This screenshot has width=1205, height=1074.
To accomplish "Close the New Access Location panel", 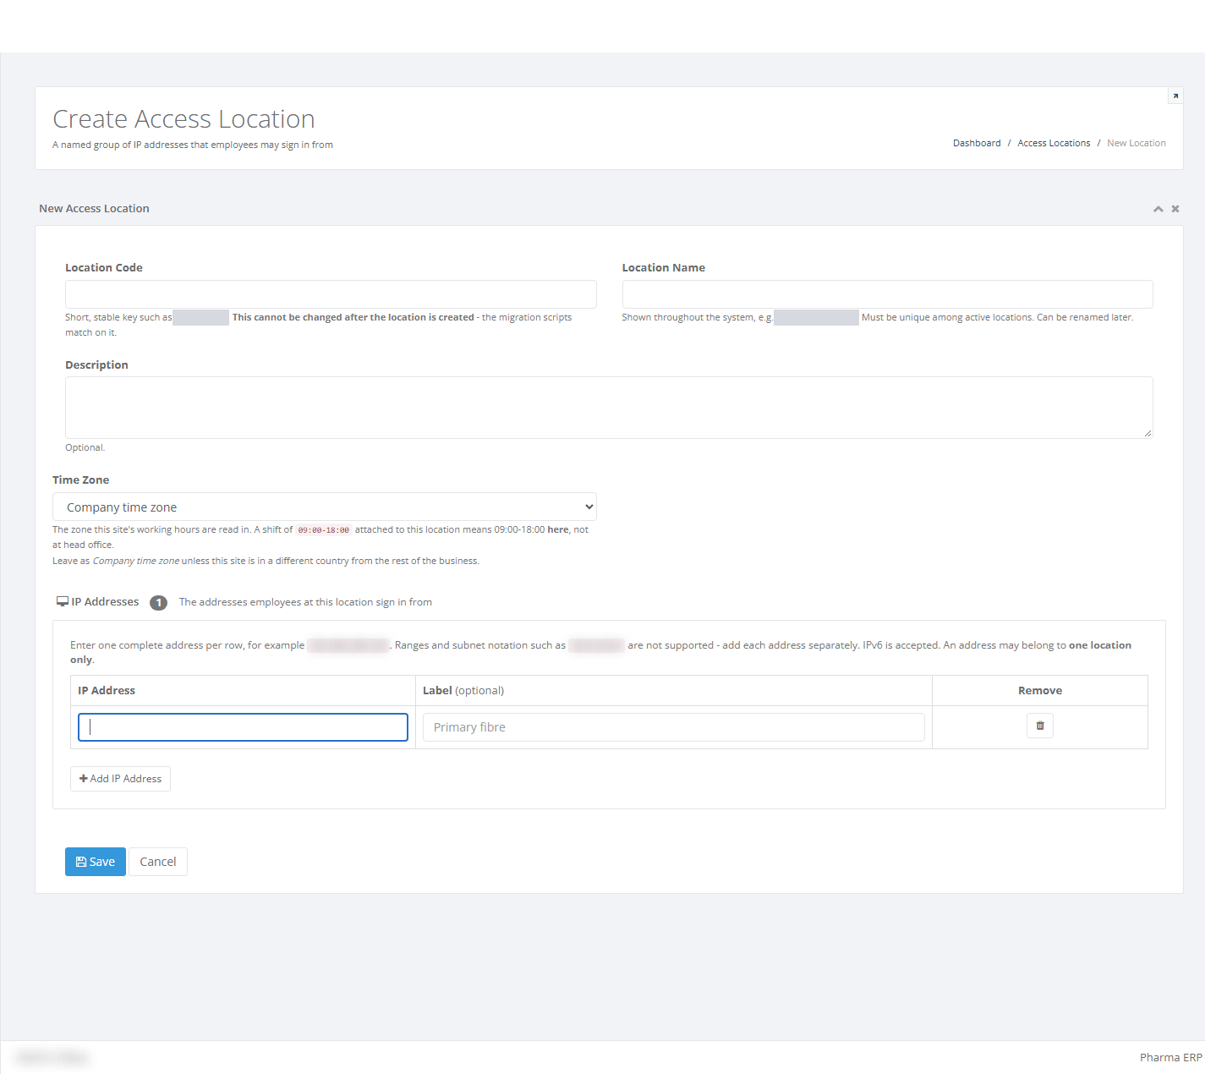I will pyautogui.click(x=1175, y=209).
